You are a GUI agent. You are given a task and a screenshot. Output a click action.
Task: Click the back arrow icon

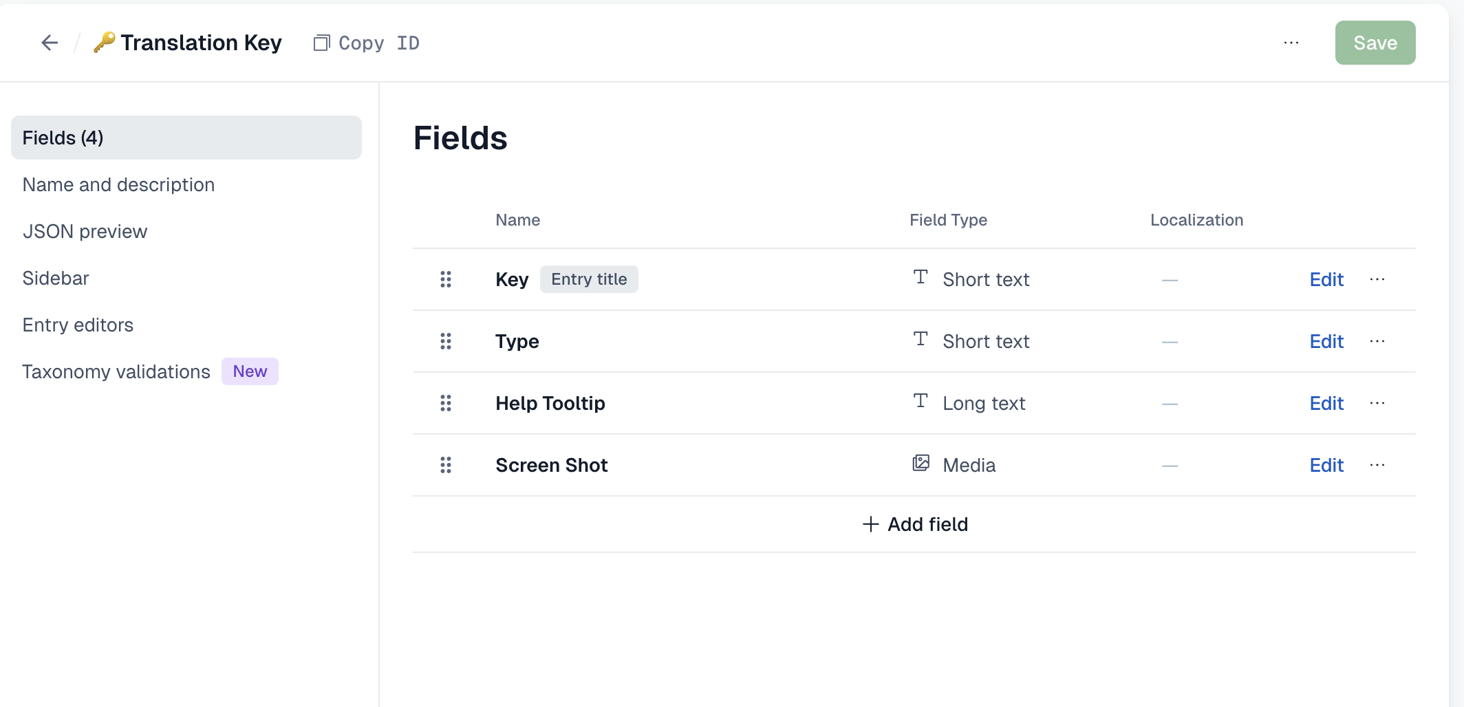(x=50, y=43)
